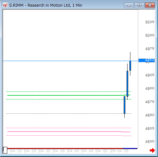Minimize the S.RIMM chart window

(x=129, y=5)
